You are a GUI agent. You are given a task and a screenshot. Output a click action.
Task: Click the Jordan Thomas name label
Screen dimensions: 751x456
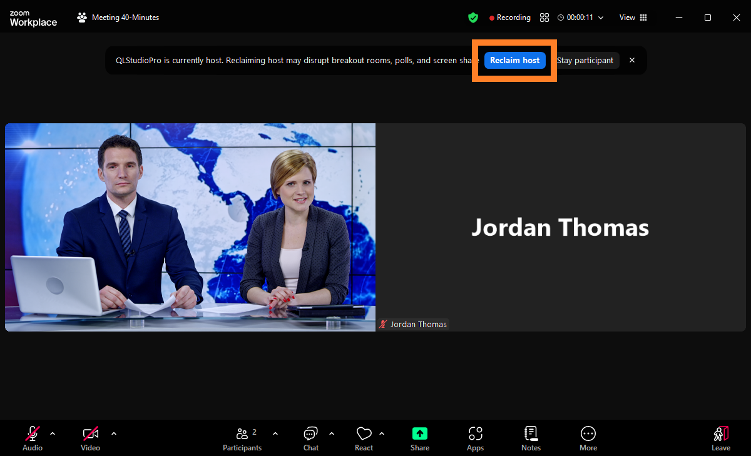(x=419, y=325)
